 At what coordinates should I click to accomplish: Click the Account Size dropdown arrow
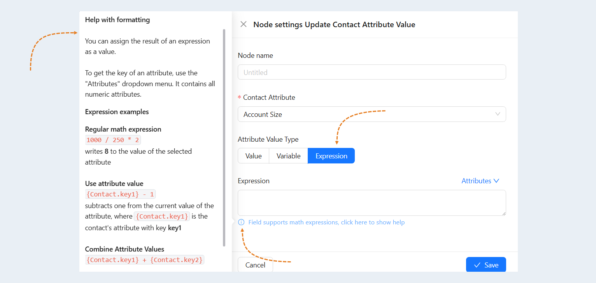(x=498, y=114)
